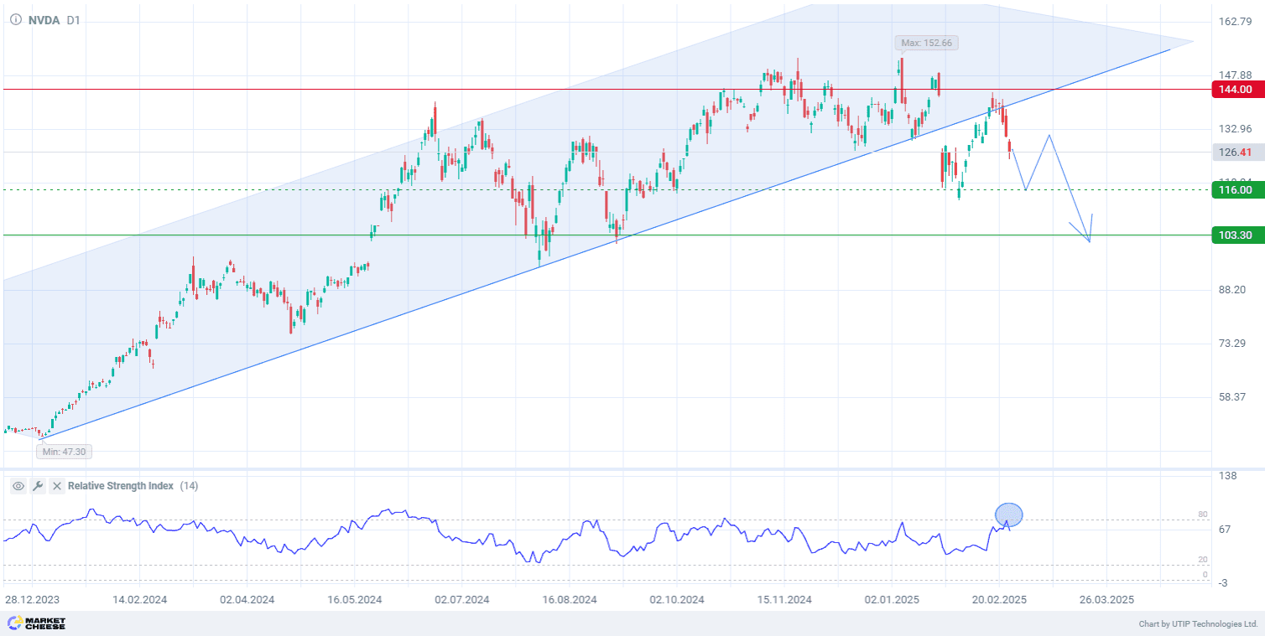
Task: Click the 15.11.2024 date label
Action: 784,600
